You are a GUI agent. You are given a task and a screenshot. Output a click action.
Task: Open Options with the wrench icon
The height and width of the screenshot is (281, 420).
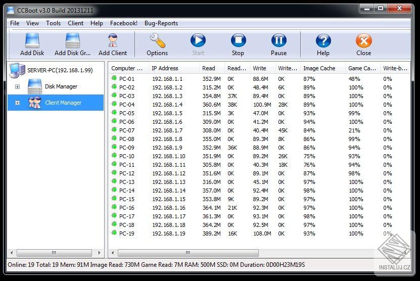click(157, 40)
